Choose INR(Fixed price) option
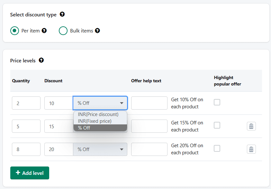 [x=95, y=121]
